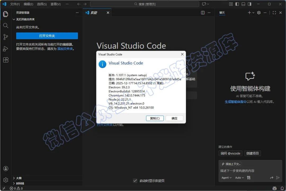The width and height of the screenshot is (286, 191).
Task: Open editor more actions ellipsis
Action: pyautogui.click(x=209, y=13)
